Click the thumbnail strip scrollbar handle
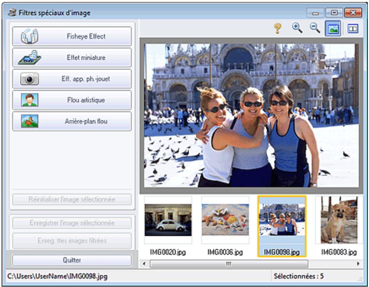Viewport: 369px width, 287px height. pos(229,264)
